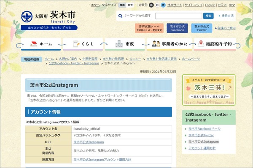Open 茨木市公式 Facebook button
Viewport: 253px width, 168px height.
[177, 28]
